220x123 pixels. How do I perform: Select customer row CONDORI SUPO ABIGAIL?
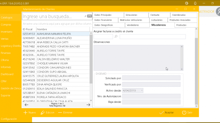click(56, 72)
